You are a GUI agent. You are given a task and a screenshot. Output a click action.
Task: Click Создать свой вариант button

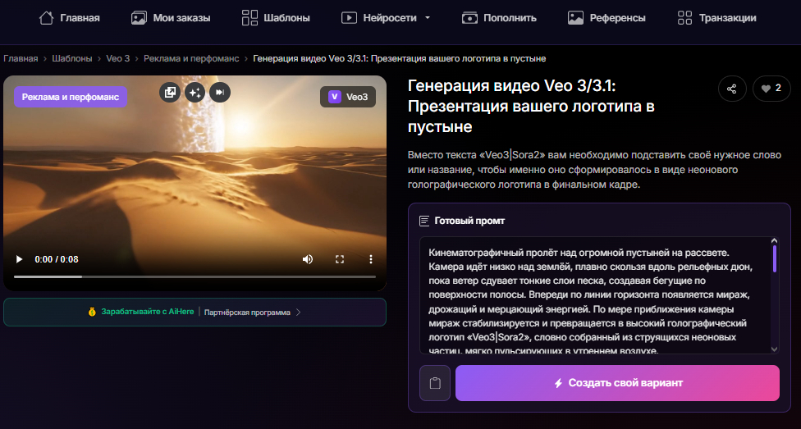(x=618, y=383)
